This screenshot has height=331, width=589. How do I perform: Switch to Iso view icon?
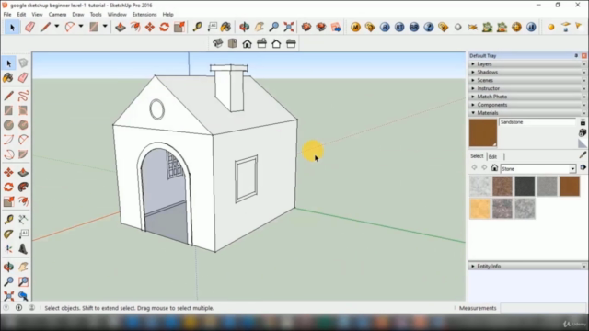[217, 43]
